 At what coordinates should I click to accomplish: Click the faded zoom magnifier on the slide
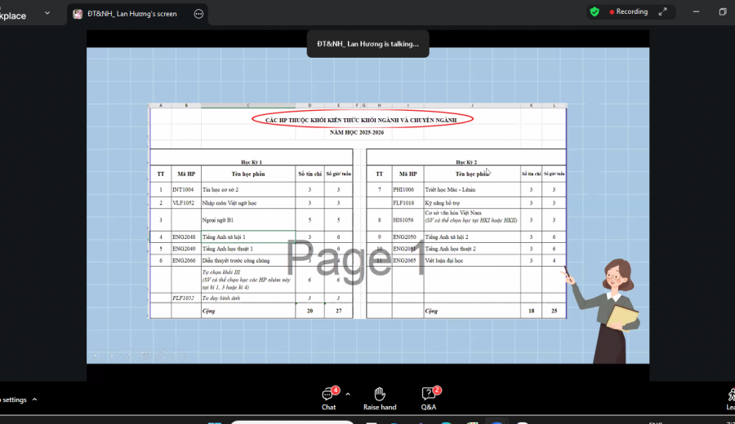point(162,356)
